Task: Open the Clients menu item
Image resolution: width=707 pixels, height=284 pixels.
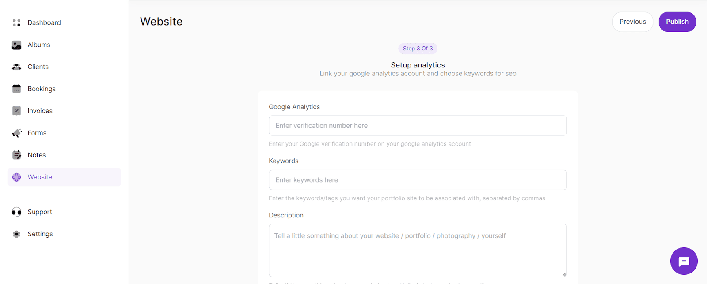Action: [38, 67]
